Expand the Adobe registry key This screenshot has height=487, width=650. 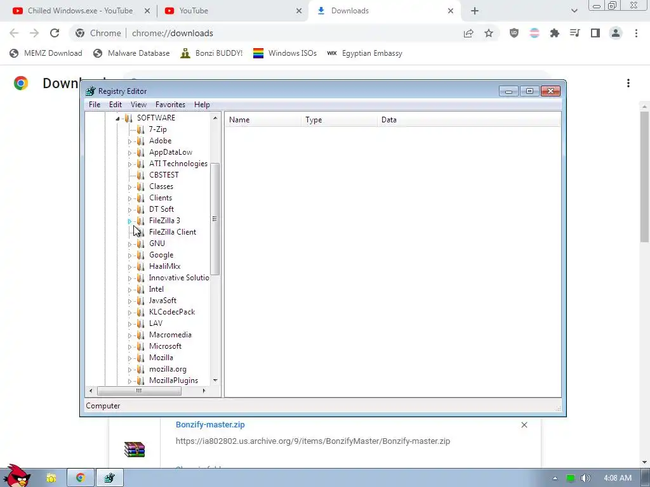point(129,141)
